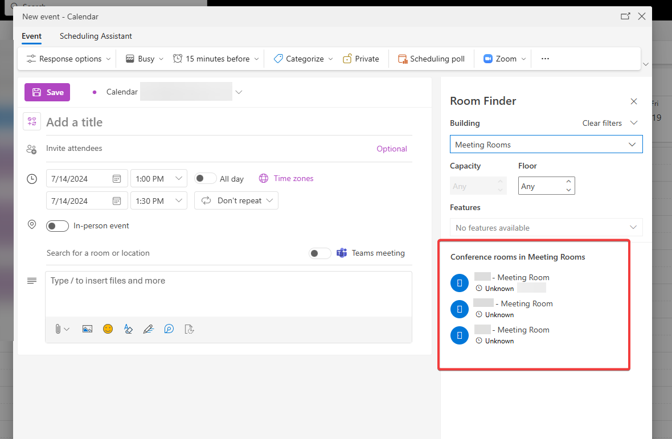Viewport: 672px width, 439px height.
Task: Expand the Calendar selection chevron
Action: tap(239, 92)
